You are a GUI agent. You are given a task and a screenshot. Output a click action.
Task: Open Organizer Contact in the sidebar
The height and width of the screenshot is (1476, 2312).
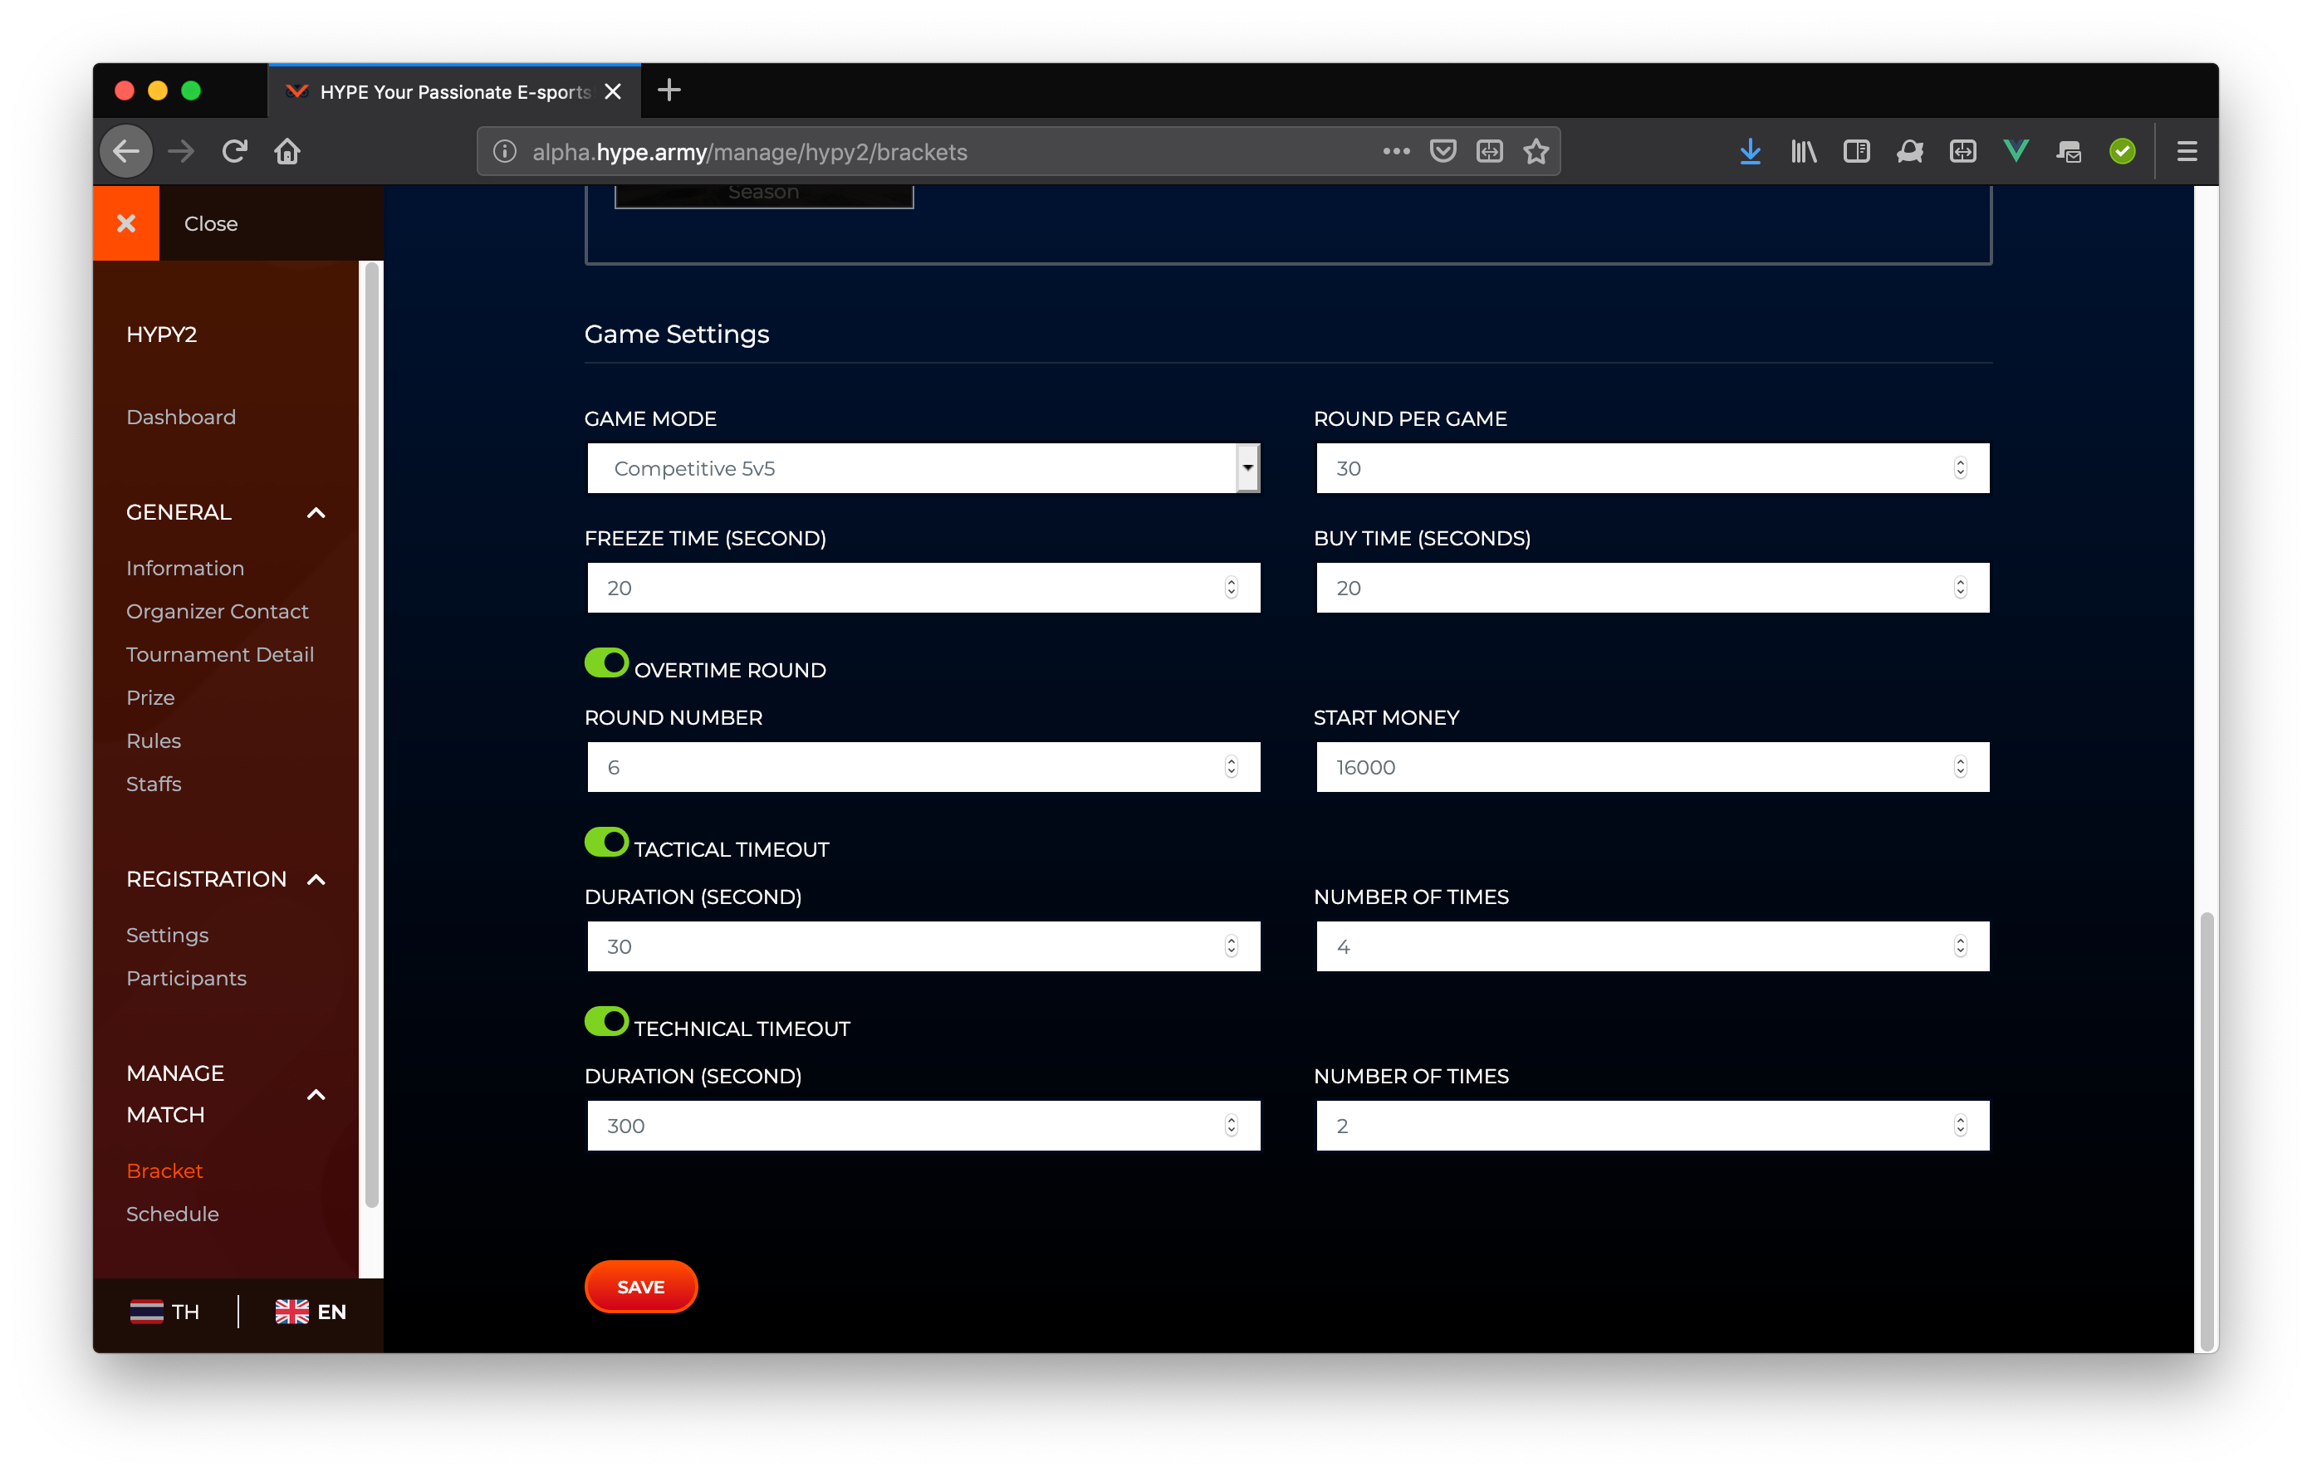tap(217, 611)
